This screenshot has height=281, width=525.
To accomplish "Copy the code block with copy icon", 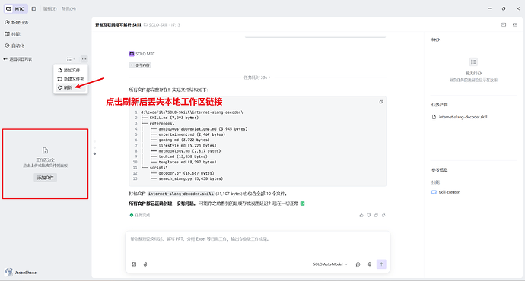I will [x=381, y=102].
